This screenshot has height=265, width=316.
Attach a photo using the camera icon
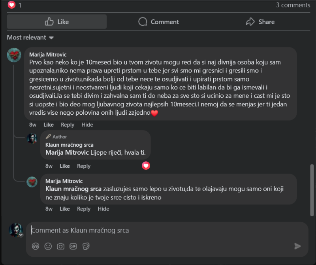(60, 246)
